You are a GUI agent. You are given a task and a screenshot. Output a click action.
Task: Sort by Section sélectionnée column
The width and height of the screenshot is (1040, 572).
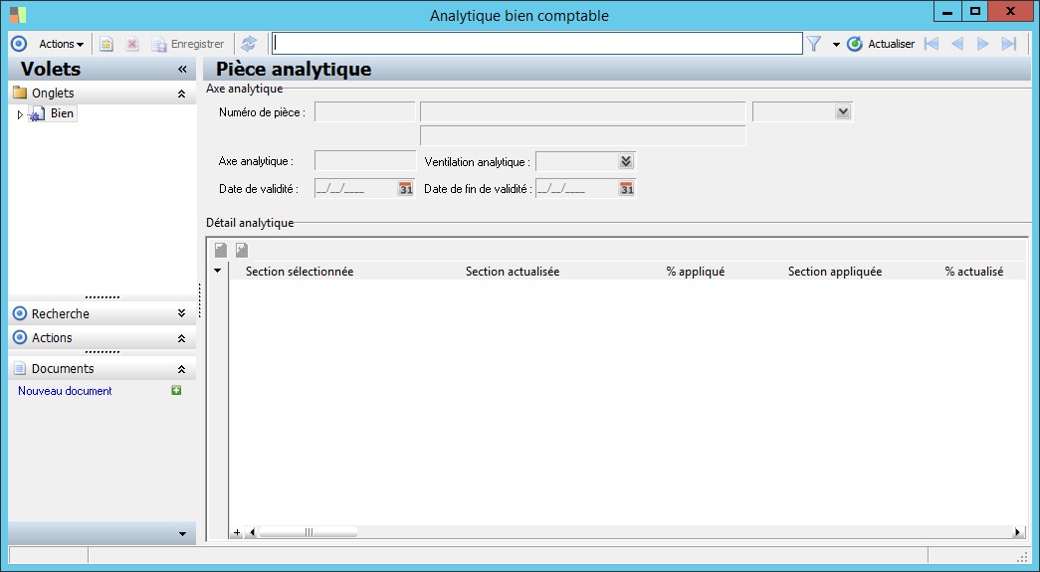pos(300,272)
